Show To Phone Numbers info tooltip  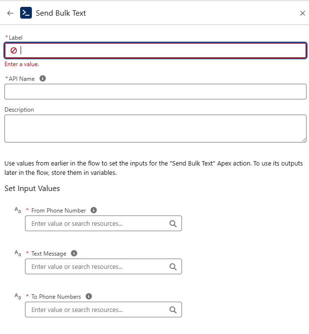89,296
